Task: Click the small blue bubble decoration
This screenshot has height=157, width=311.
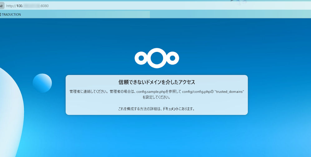Action: tap(42, 83)
